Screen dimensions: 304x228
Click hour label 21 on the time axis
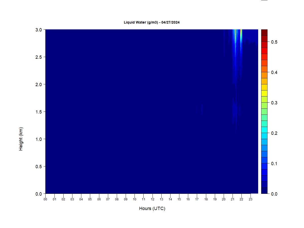pyautogui.click(x=233, y=199)
